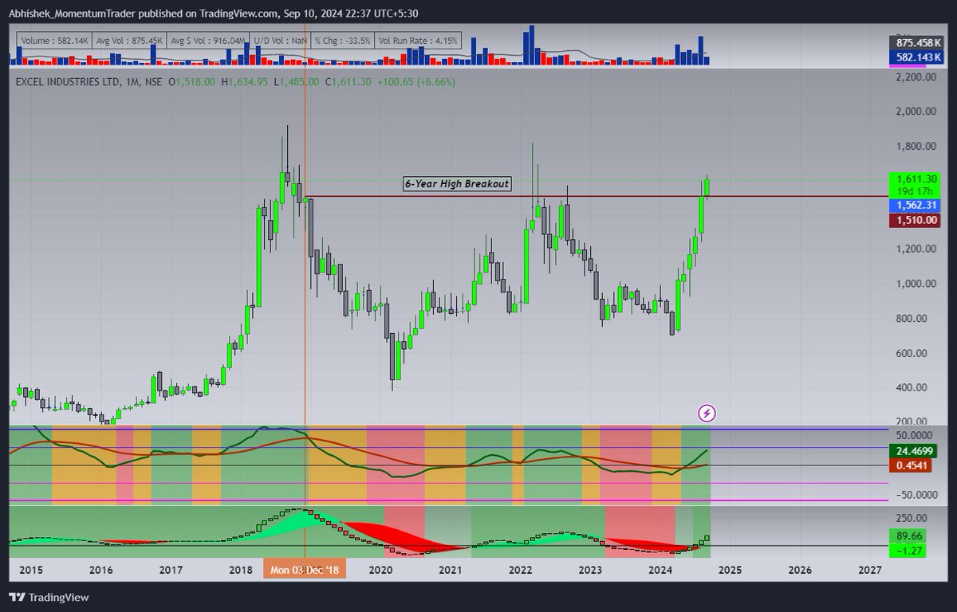The image size is (957, 612).
Task: Click the TradingView logo at bottom left
Action: pos(49,597)
